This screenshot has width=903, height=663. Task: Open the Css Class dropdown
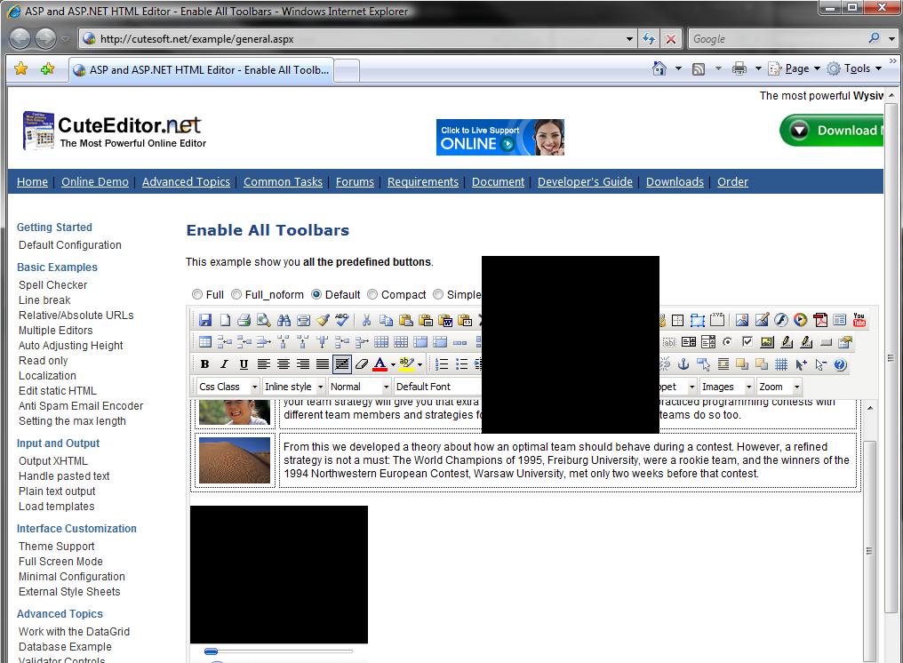[228, 387]
